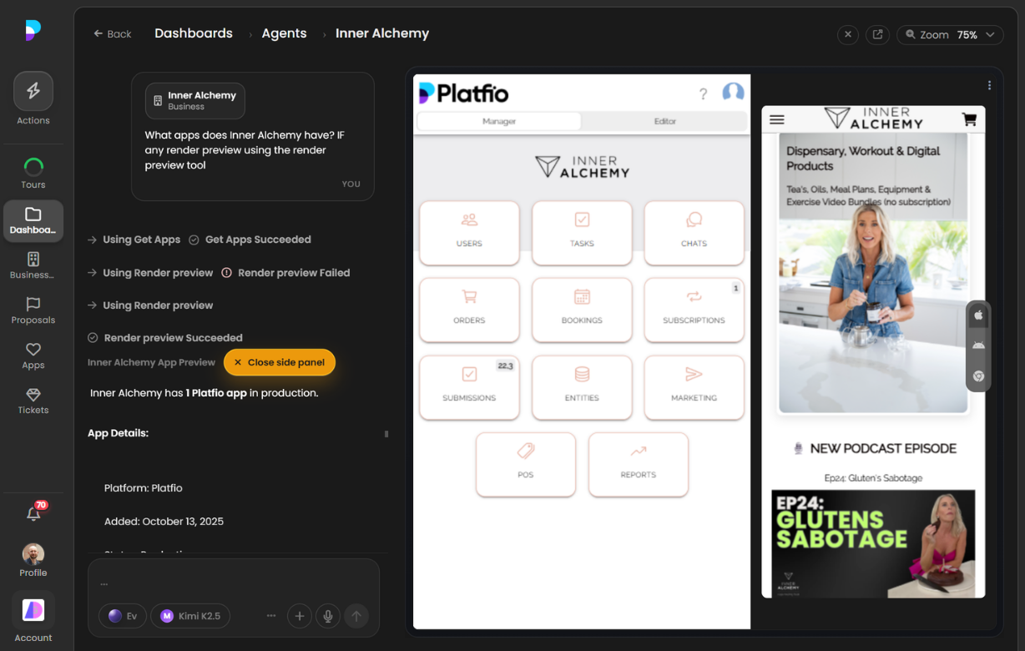Click Close side panel button

[280, 362]
